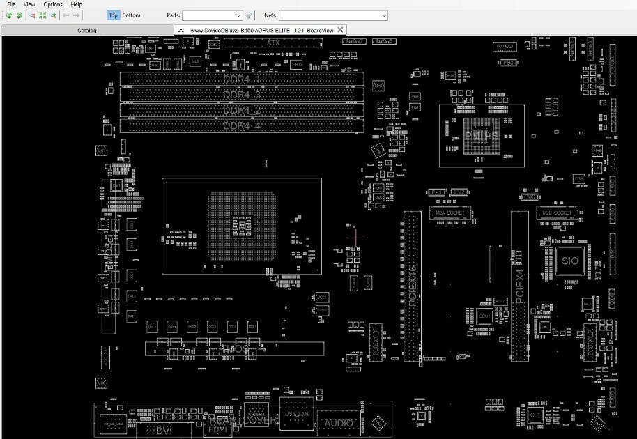The width and height of the screenshot is (637, 439).
Task: Select the M2A_SOCKET component
Action: coord(450,213)
